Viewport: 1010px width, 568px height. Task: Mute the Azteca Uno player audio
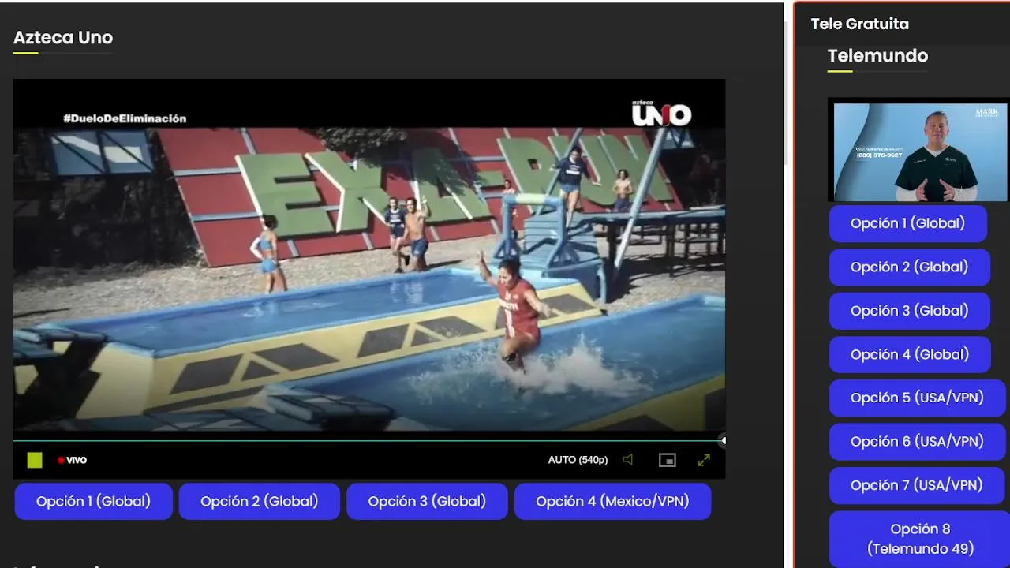point(627,460)
